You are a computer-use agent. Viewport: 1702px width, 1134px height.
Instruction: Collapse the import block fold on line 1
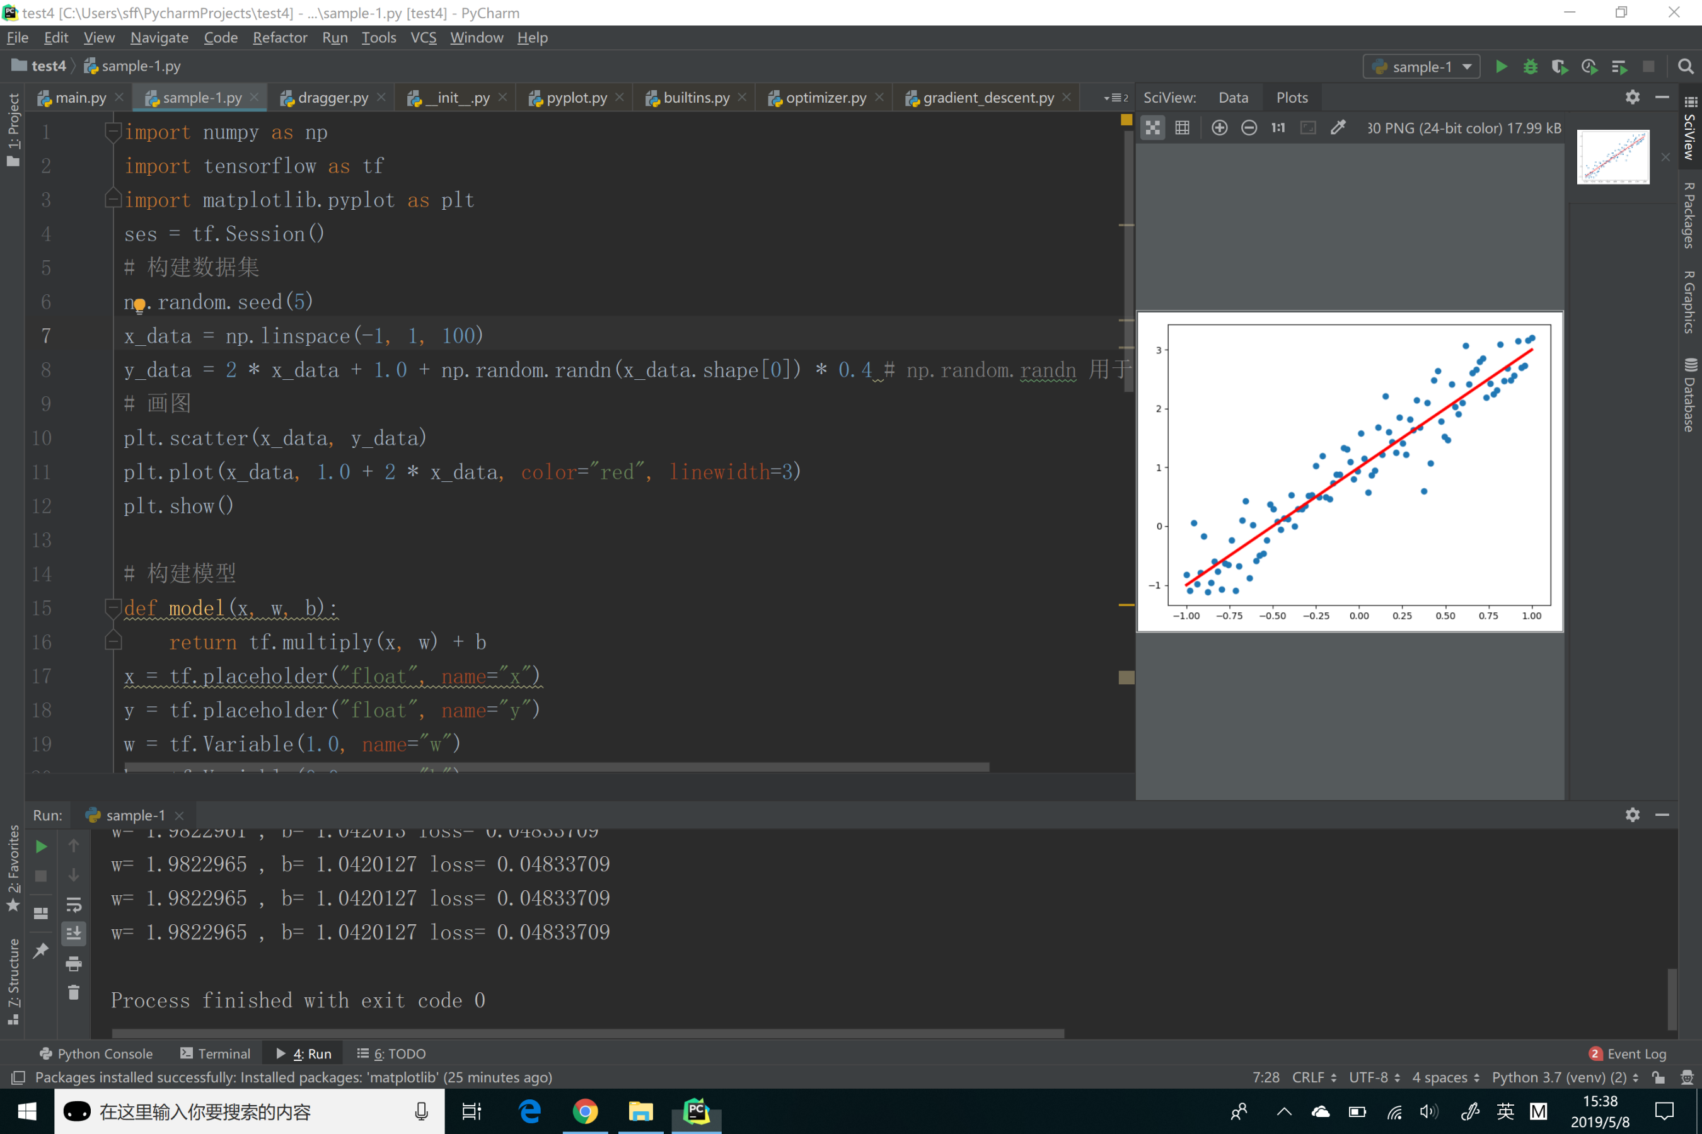coord(113,132)
